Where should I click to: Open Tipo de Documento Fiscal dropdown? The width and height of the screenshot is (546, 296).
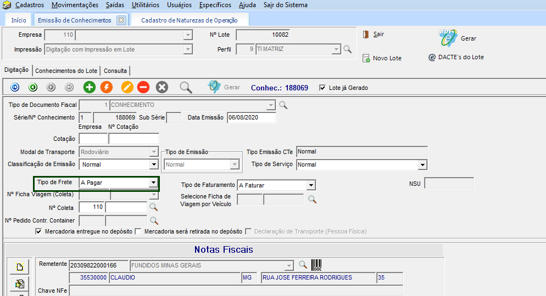[x=271, y=105]
